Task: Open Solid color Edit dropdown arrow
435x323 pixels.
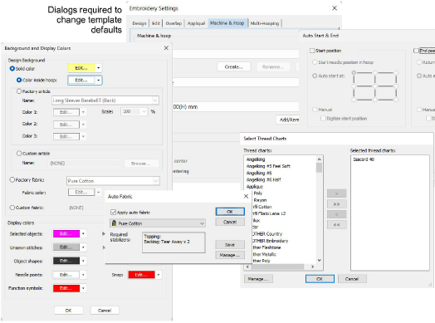Action: [x=99, y=68]
